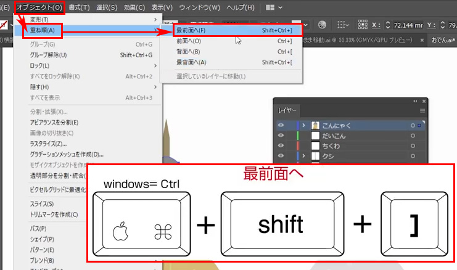The height and width of the screenshot is (270, 457).
Task: Open the ヘルプ(H) menu
Action: point(241,7)
